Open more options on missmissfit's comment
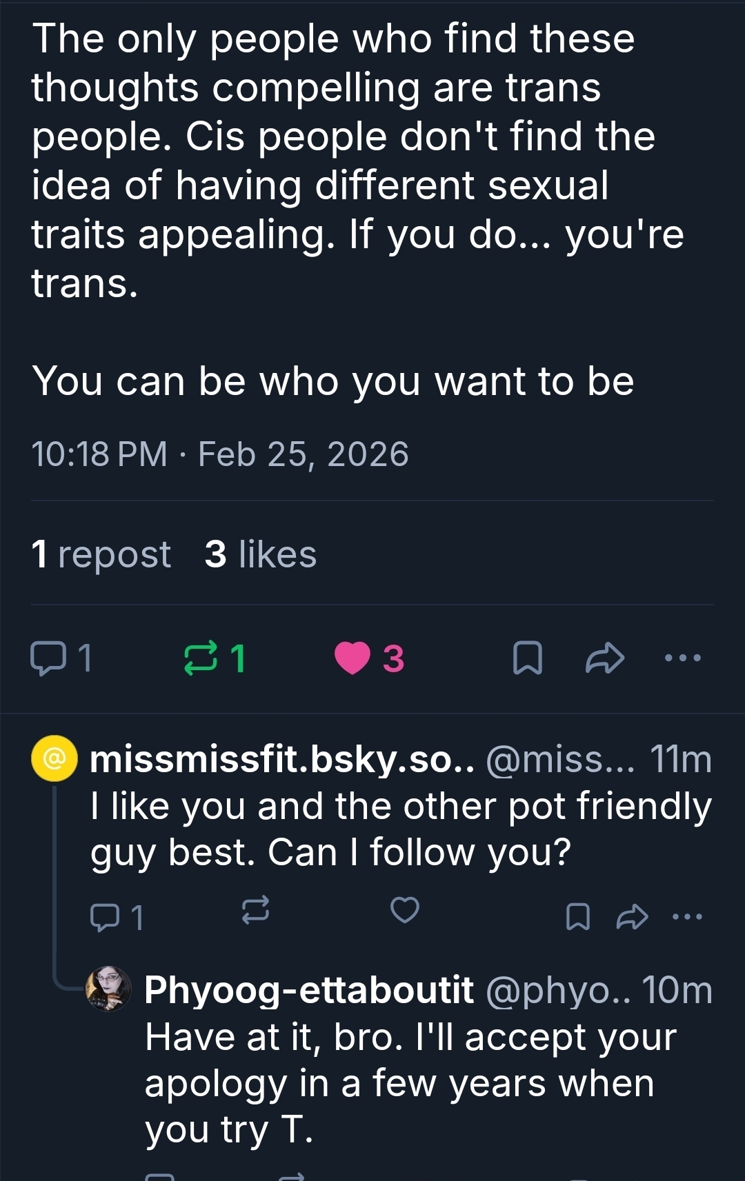The image size is (745, 1181). coord(687,917)
